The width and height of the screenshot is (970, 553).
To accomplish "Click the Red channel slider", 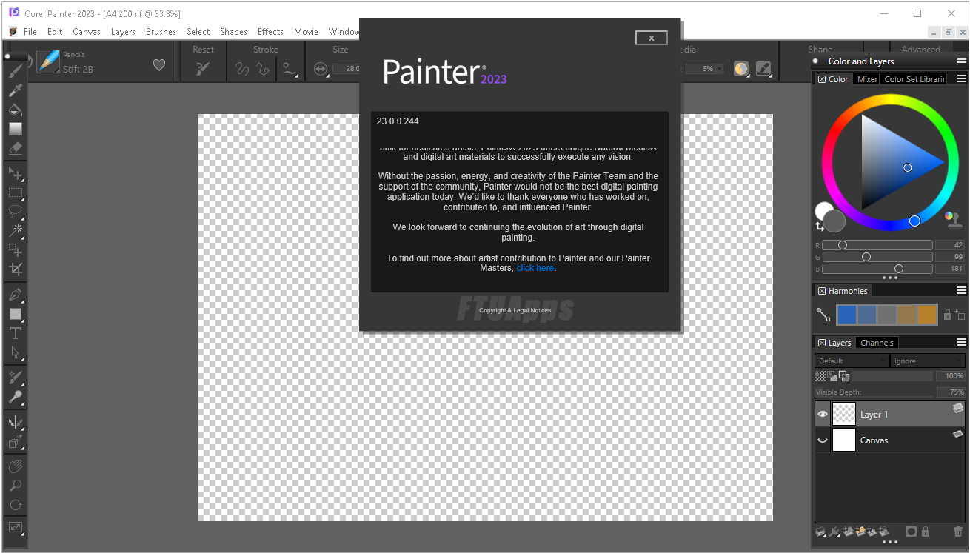I will [877, 245].
